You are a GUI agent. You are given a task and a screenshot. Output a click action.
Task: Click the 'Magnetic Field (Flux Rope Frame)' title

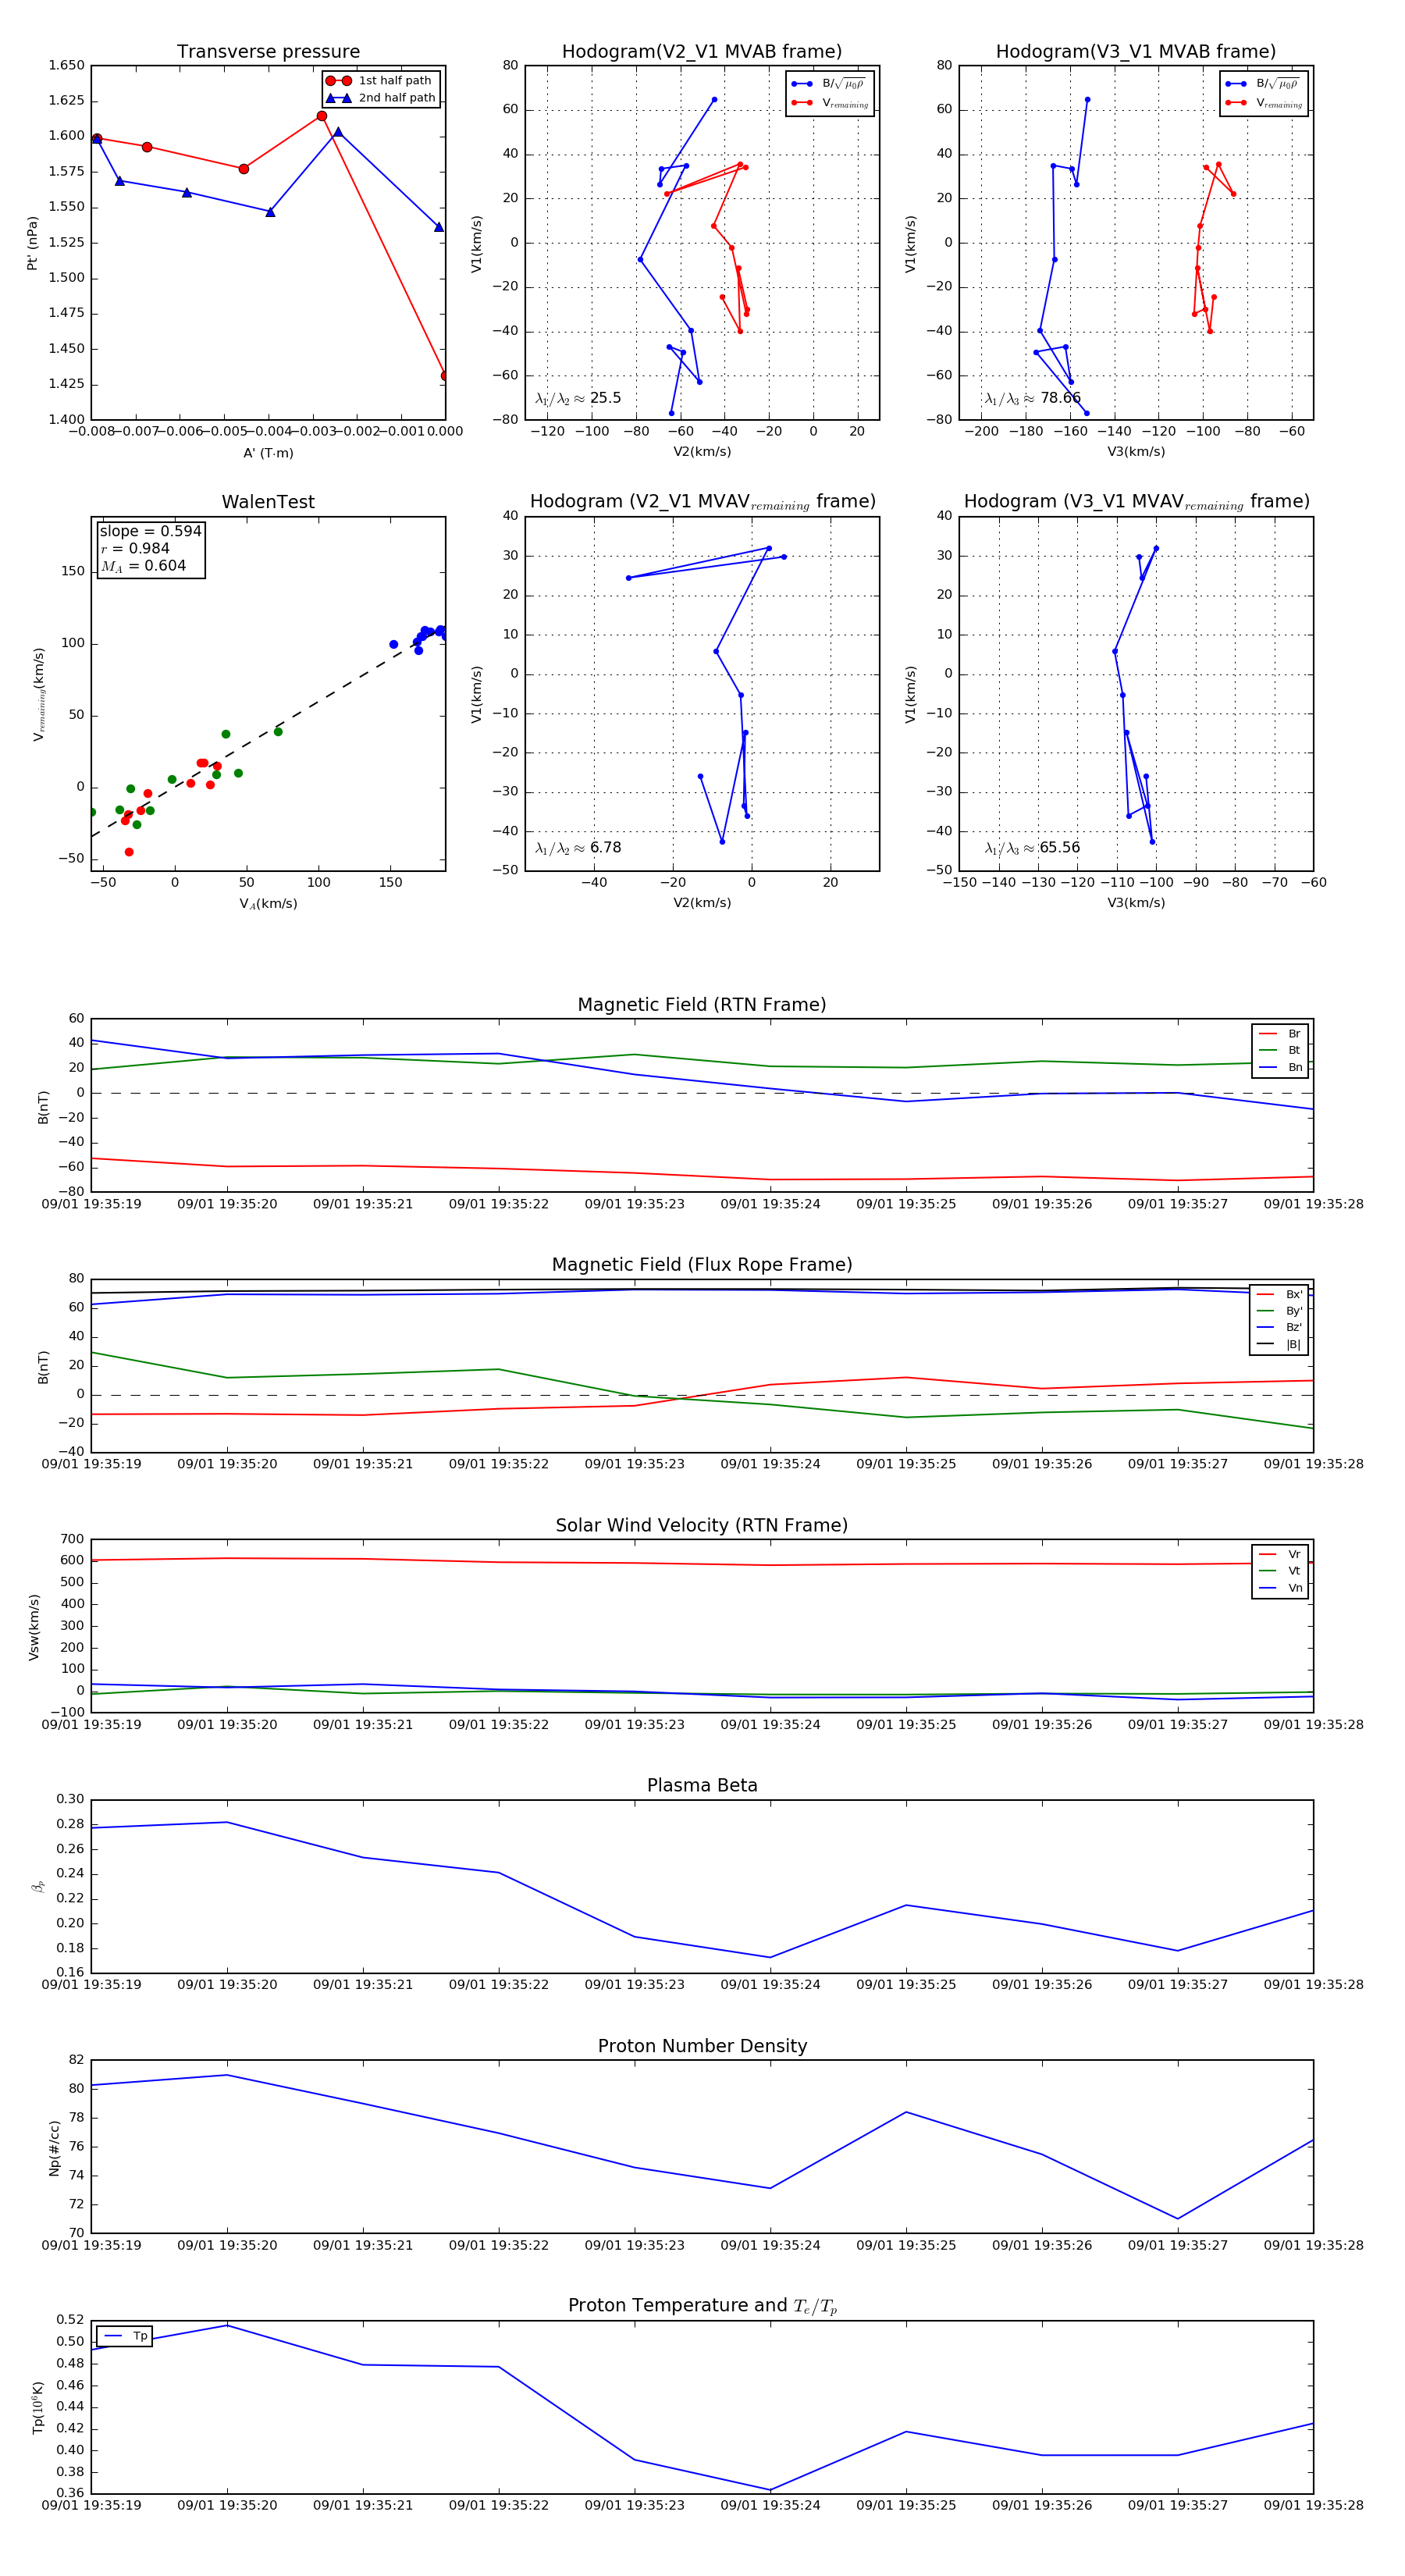click(702, 1265)
